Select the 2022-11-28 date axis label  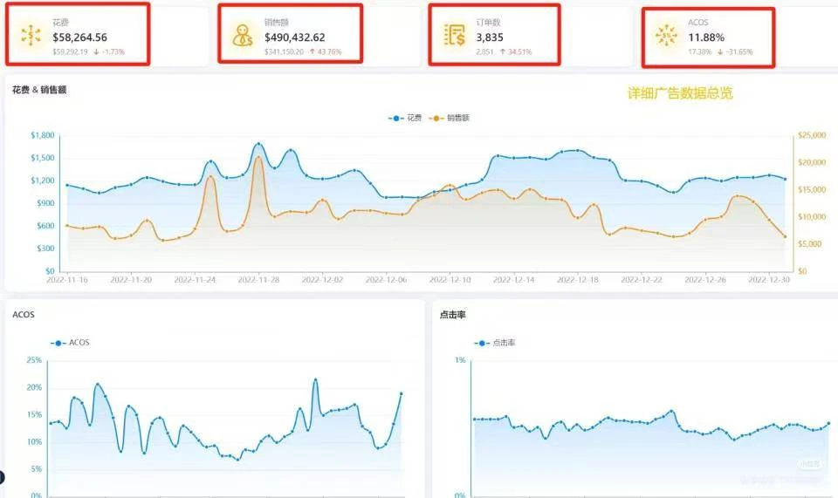click(x=259, y=280)
